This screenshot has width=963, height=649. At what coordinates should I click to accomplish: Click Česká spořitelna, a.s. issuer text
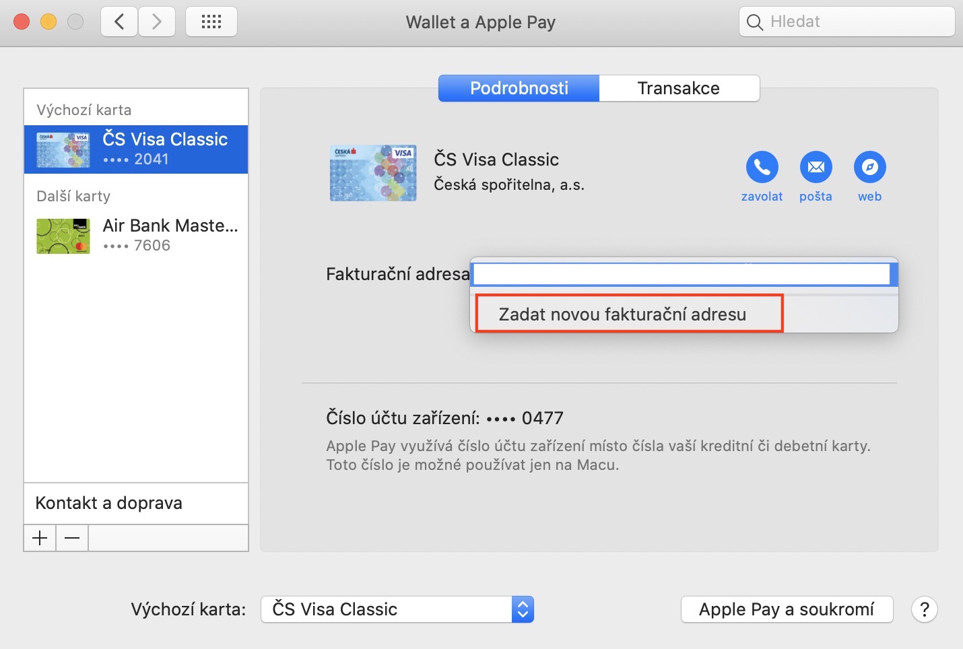[509, 184]
